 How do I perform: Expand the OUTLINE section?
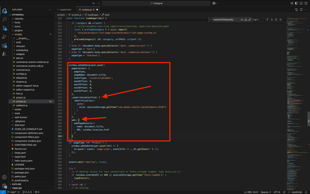coord(17,184)
